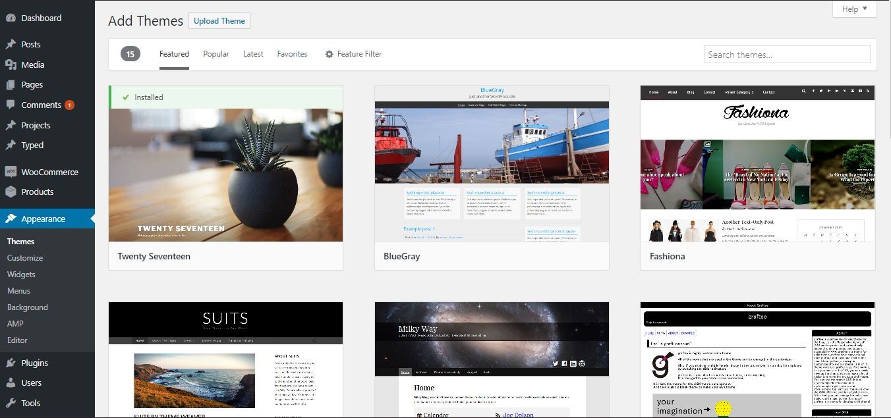Click the WooCommerce logo icon
Image resolution: width=891 pixels, height=418 pixels.
click(11, 172)
